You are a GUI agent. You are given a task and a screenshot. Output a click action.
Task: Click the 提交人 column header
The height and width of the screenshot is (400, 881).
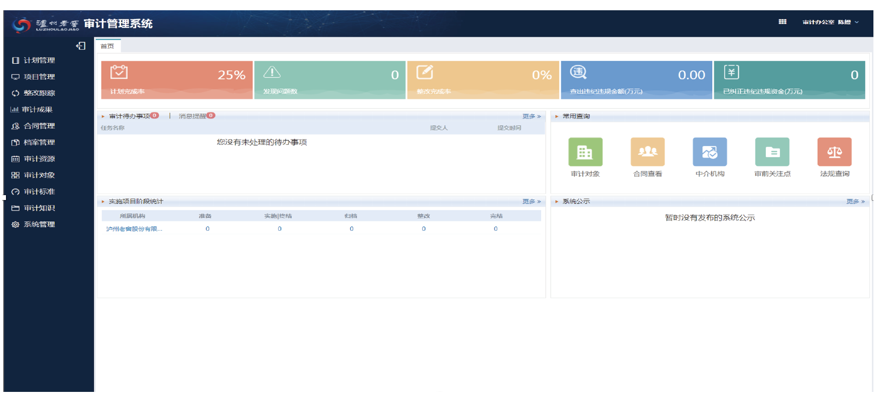[x=439, y=128]
